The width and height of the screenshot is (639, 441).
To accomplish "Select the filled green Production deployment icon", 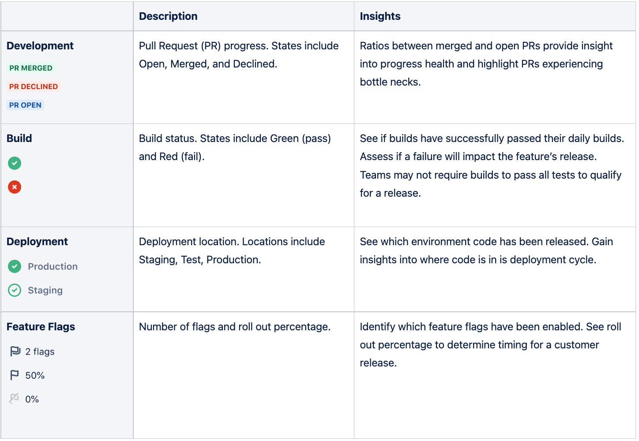I will 15,266.
